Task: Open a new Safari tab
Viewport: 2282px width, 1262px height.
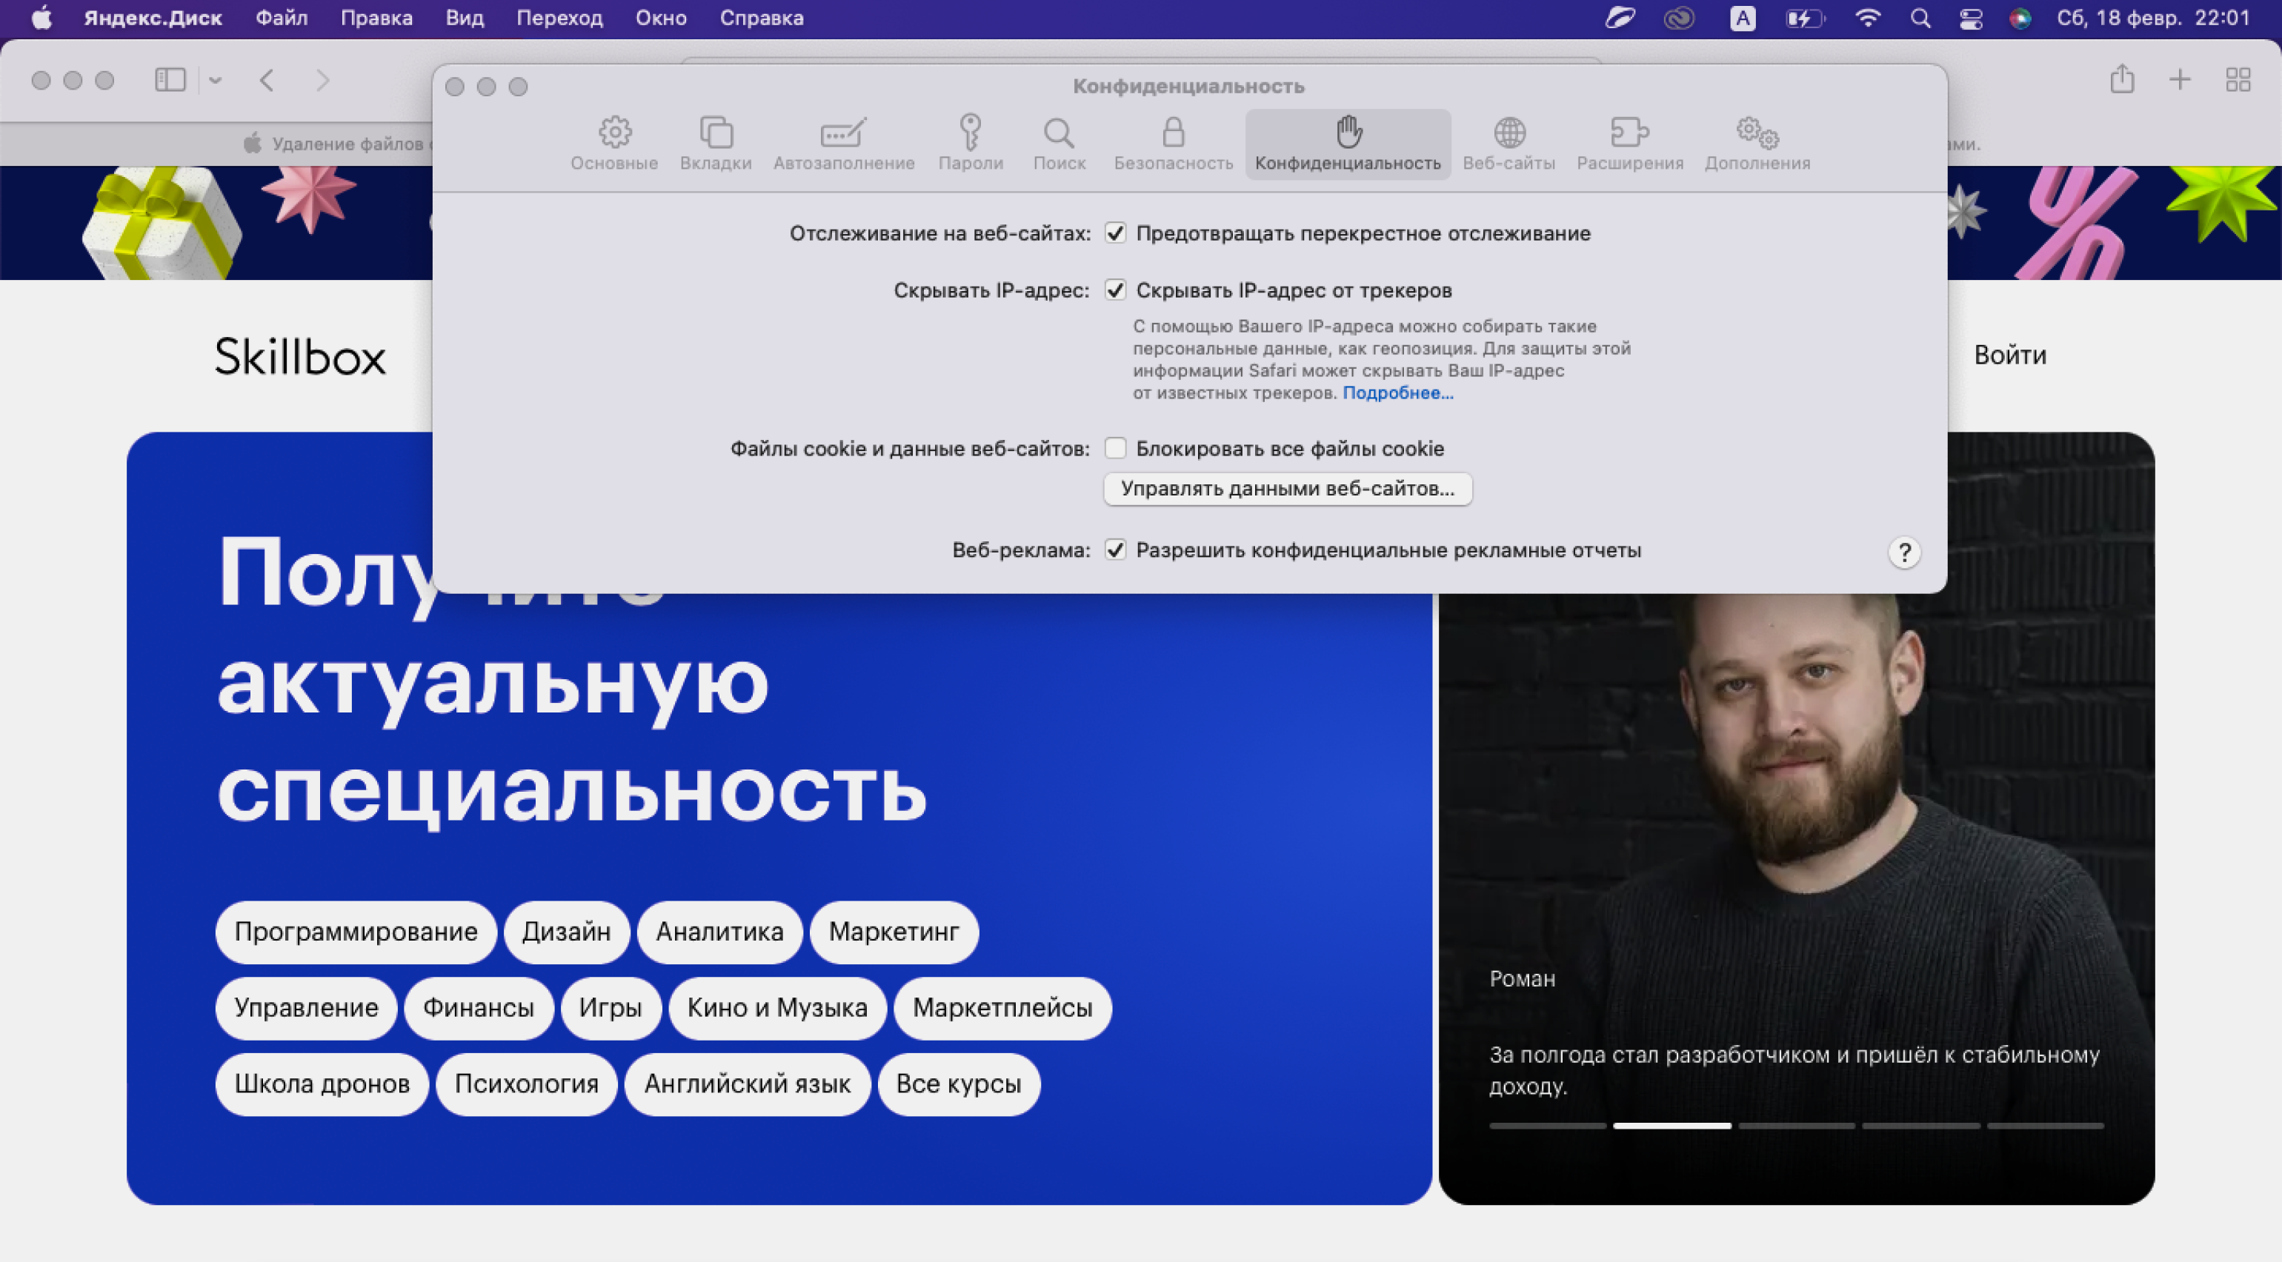Action: coord(2180,80)
